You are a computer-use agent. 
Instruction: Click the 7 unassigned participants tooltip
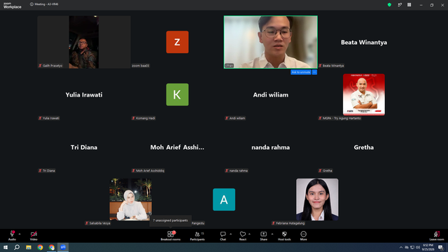pyautogui.click(x=170, y=220)
